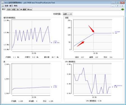Click the 峰值 peak thread count value

(96, 57)
